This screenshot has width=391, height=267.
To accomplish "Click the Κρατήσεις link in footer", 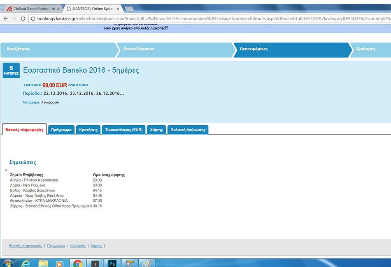I will (78, 246).
